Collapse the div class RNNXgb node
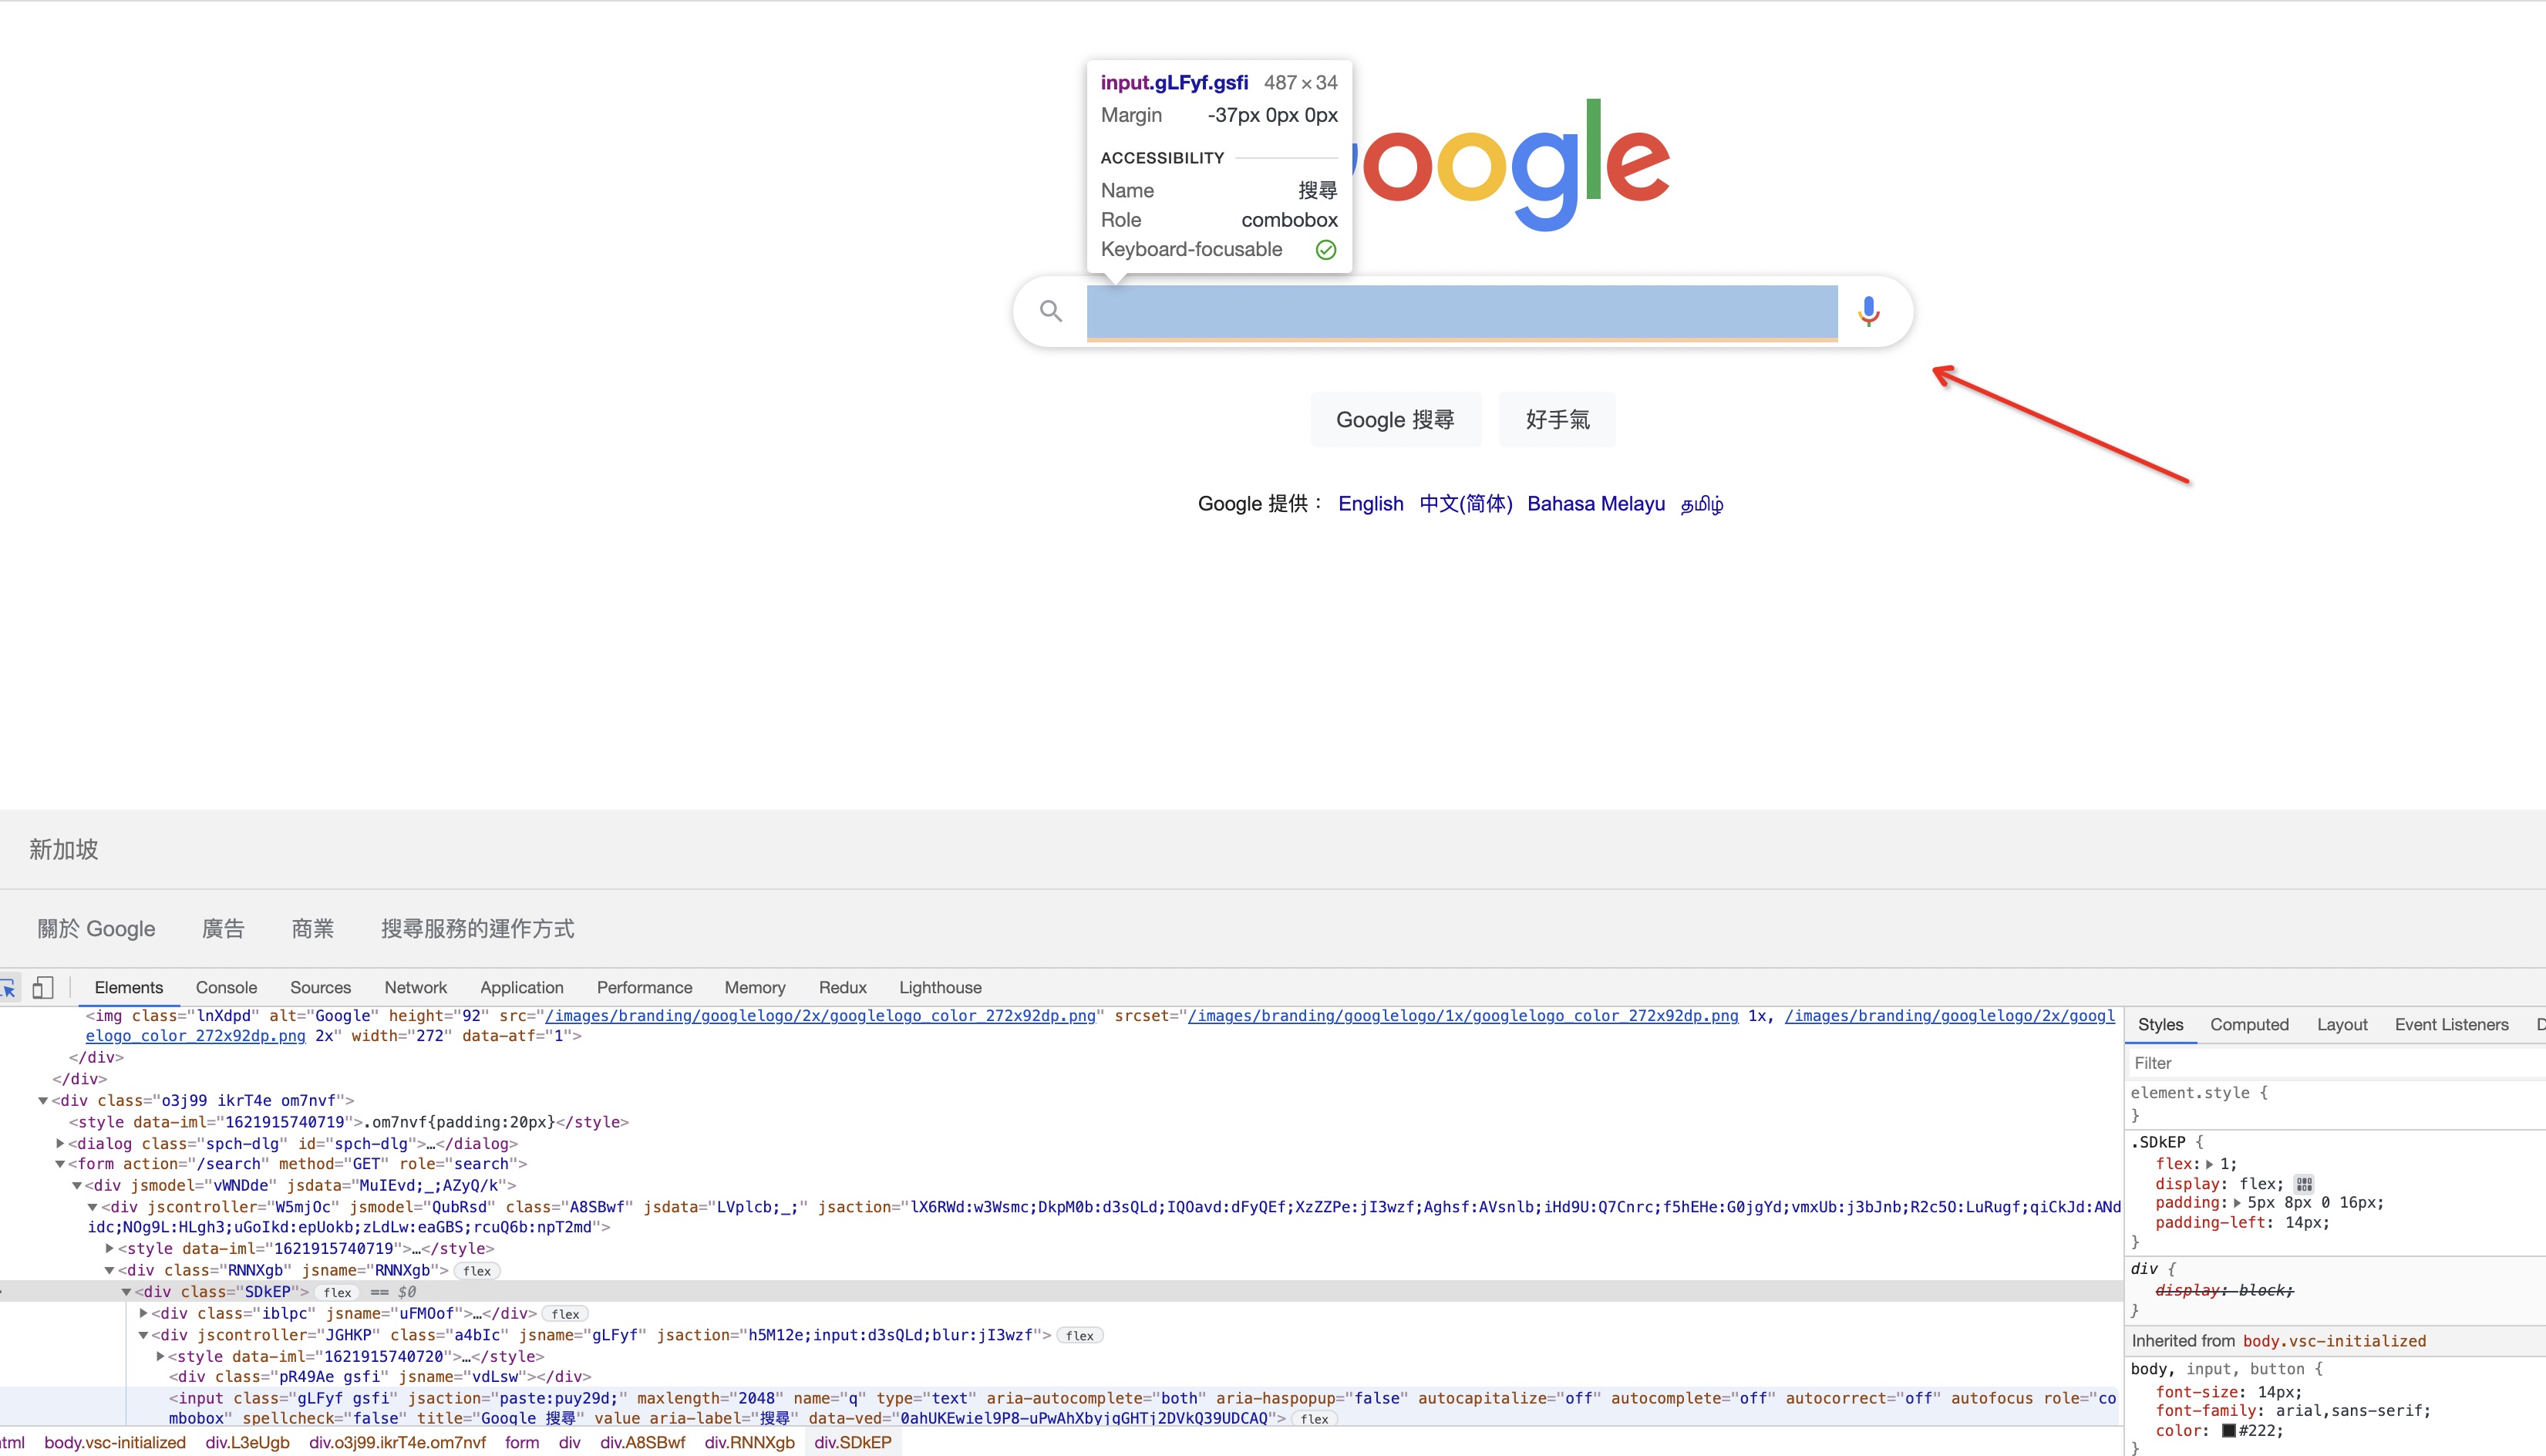 pos(110,1271)
